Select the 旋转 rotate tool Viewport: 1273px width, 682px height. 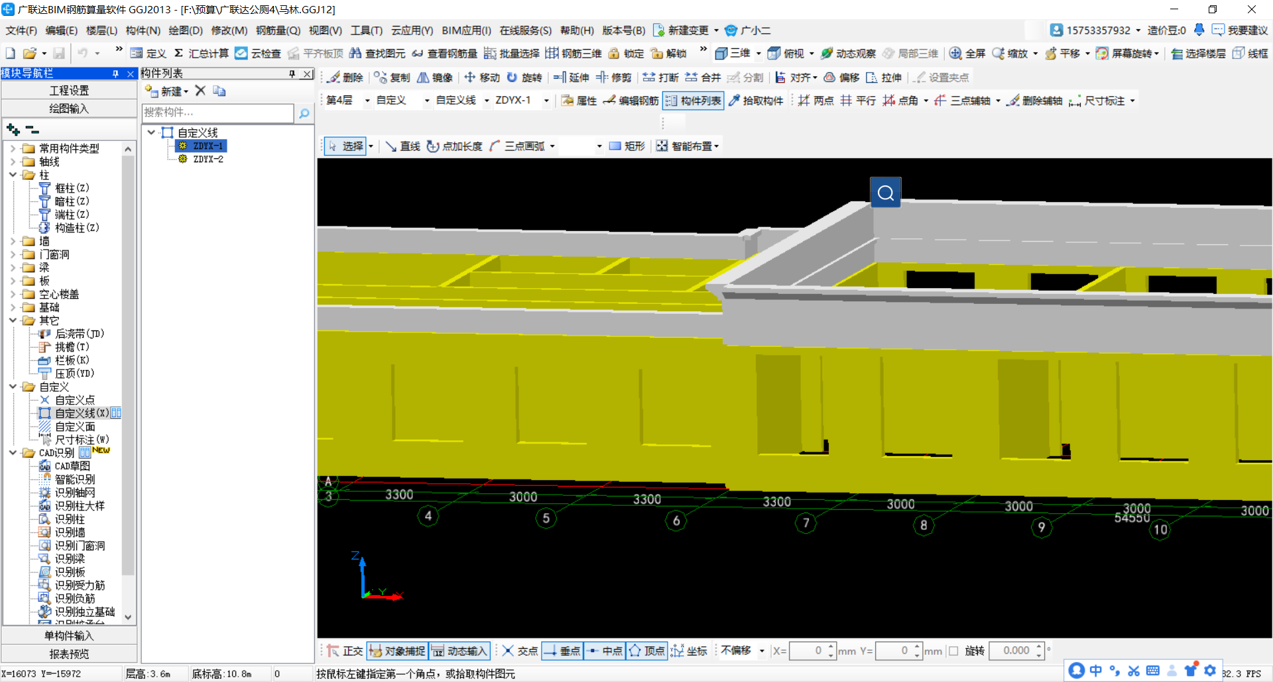[524, 77]
